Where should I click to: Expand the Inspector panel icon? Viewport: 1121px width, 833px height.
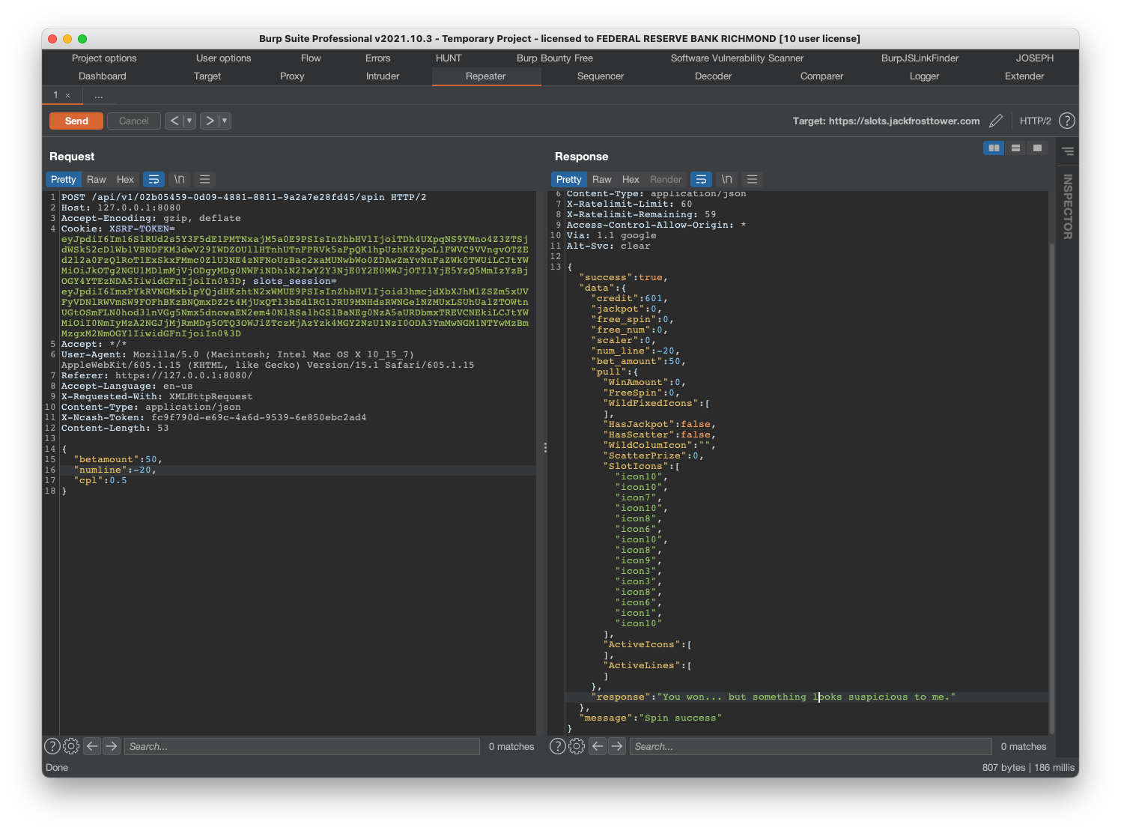tap(1068, 151)
